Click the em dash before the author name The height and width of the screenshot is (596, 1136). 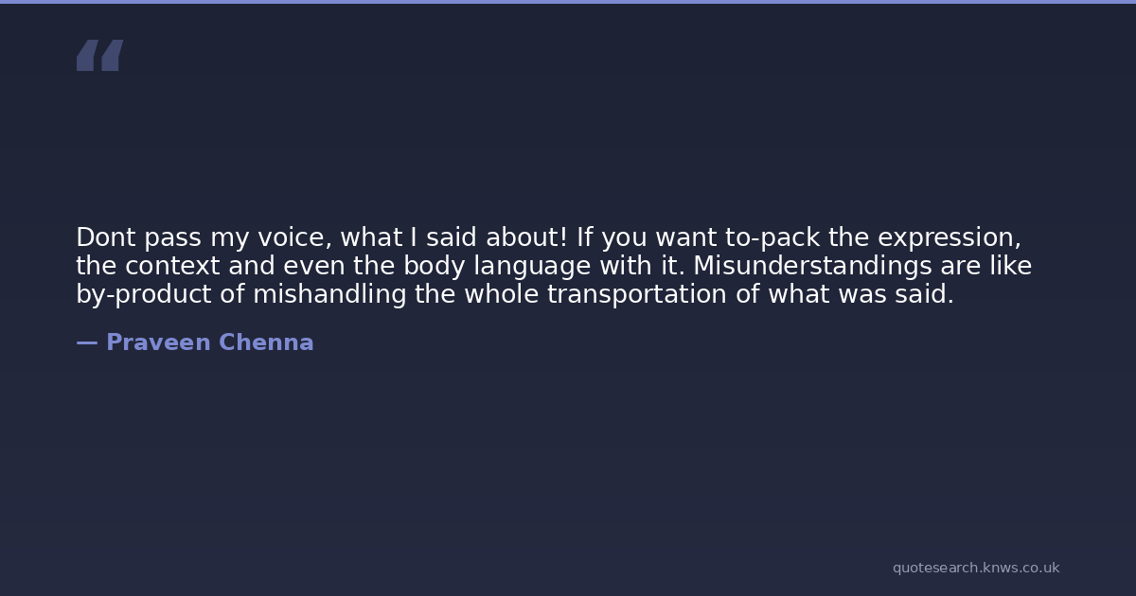86,342
